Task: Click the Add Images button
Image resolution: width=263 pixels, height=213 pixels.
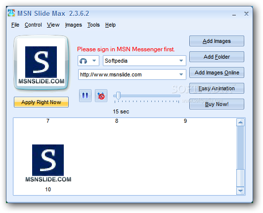Action: (x=217, y=41)
